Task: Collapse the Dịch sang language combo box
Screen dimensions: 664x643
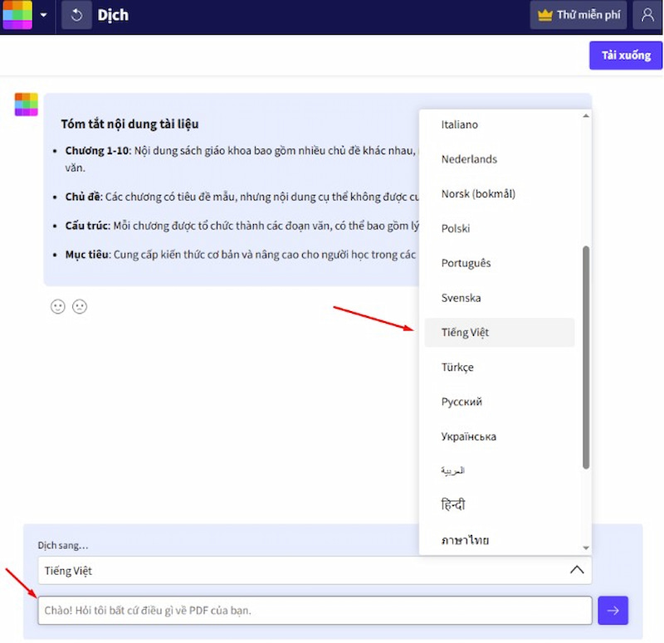Action: tap(315, 571)
